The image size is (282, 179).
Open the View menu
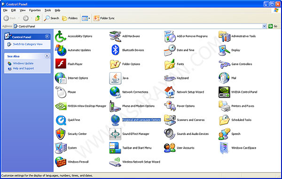[x=23, y=10]
